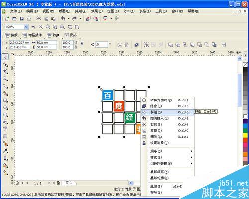Viewport: 249px width, 199px height.
Task: Click the 增强插件 toolbar button
Action: [32, 35]
